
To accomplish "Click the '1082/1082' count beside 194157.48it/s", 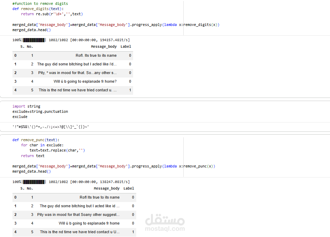I will (58, 40).
